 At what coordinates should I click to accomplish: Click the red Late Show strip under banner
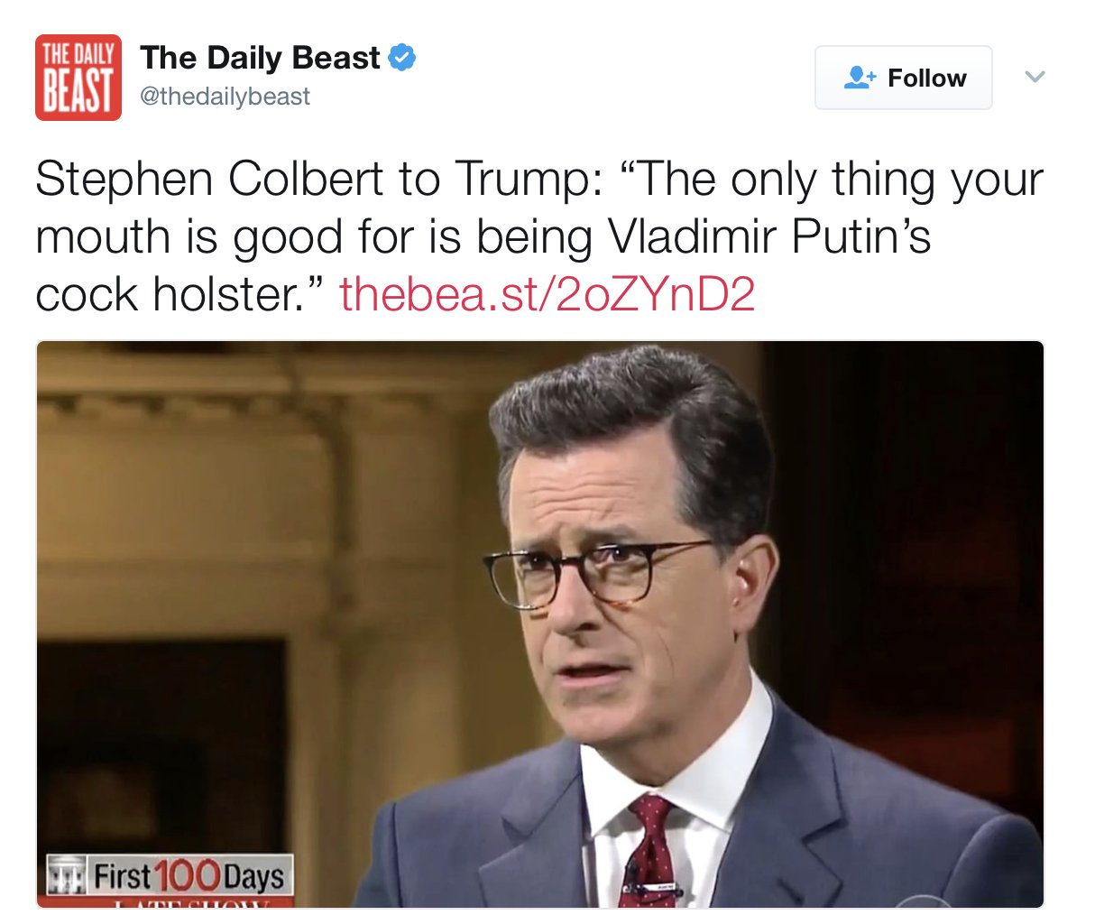click(x=170, y=902)
